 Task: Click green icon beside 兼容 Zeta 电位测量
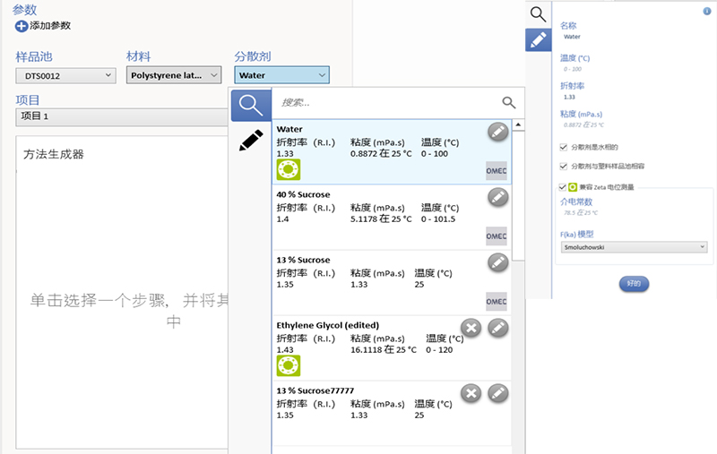tap(573, 187)
